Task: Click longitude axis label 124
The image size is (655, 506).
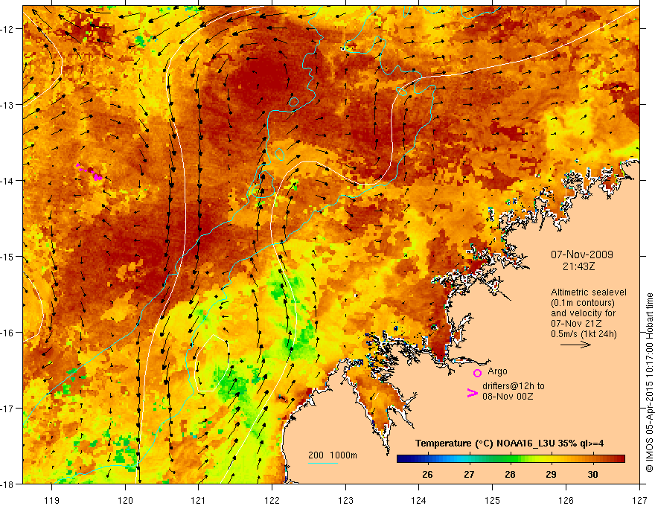Action: point(419,500)
